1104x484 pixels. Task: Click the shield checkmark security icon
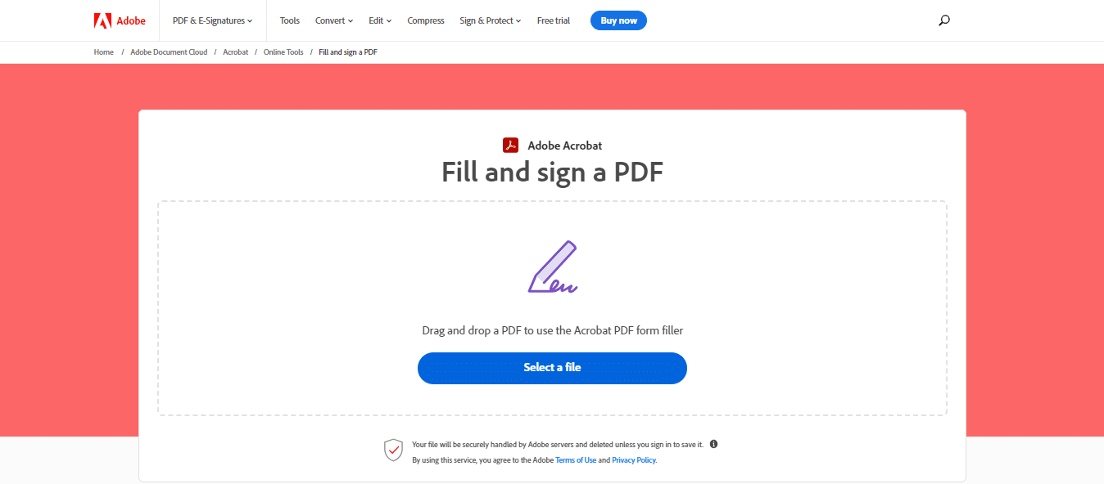pos(394,450)
